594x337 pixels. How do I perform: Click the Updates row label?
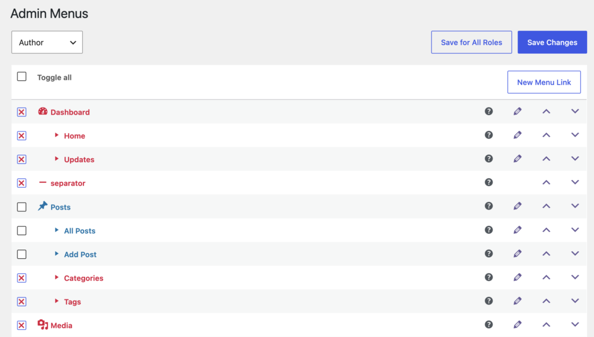coord(79,160)
